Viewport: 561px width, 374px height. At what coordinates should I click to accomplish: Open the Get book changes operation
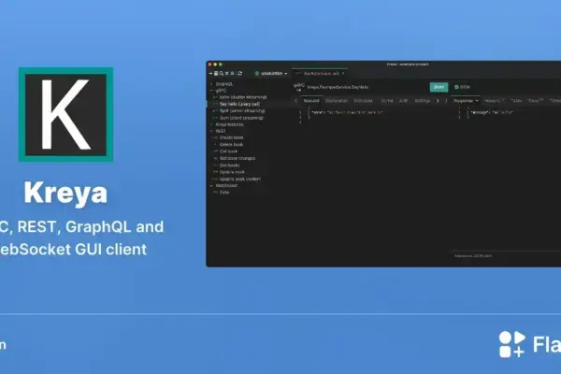(x=237, y=158)
